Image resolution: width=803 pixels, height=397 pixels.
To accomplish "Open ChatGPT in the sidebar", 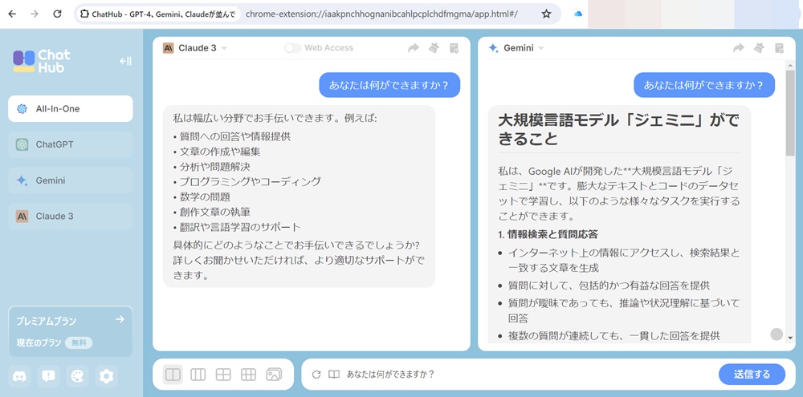I will tap(71, 144).
